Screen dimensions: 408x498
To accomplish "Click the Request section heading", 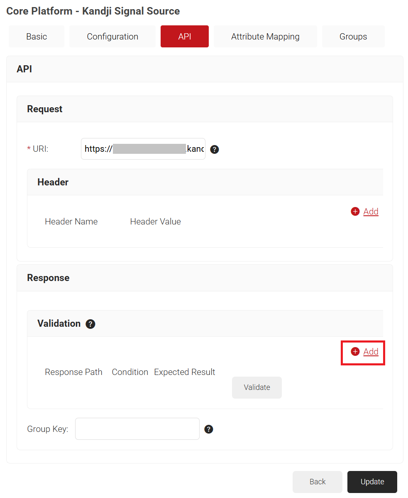I will tap(45, 109).
